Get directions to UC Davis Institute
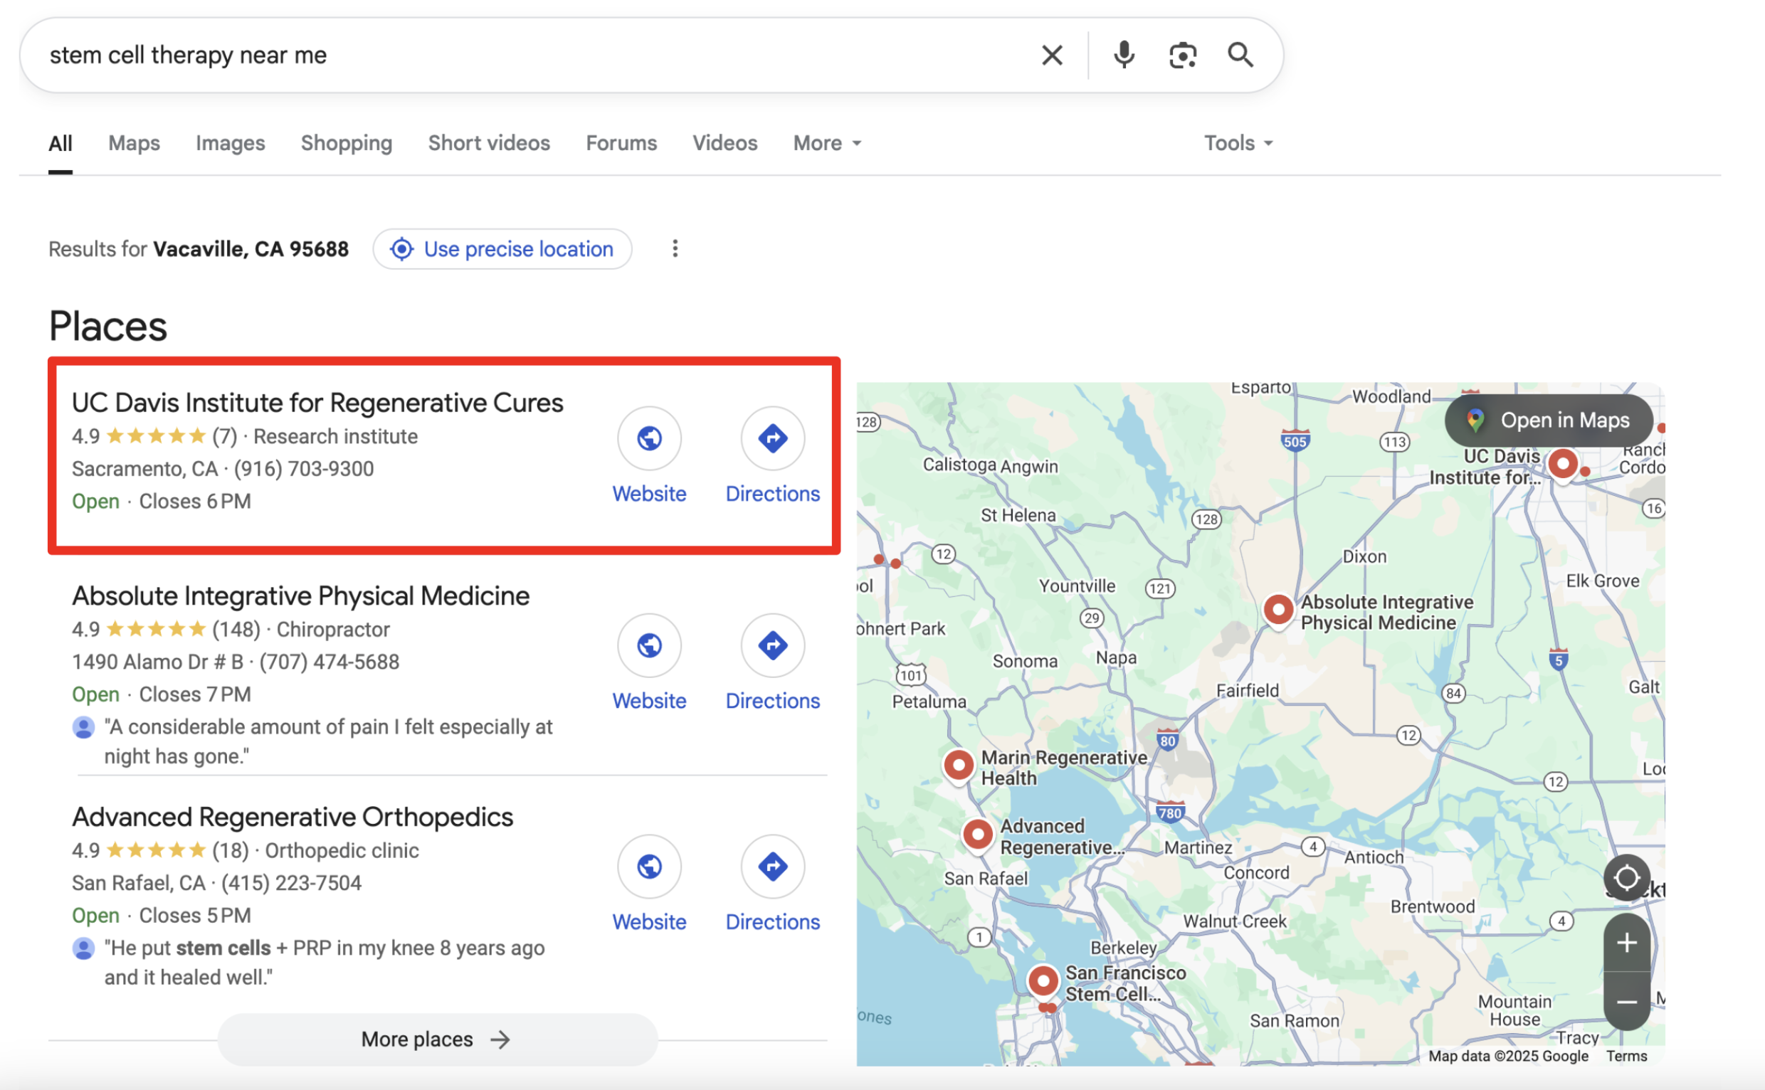Viewport: 1765px width, 1090px height. 772,438
